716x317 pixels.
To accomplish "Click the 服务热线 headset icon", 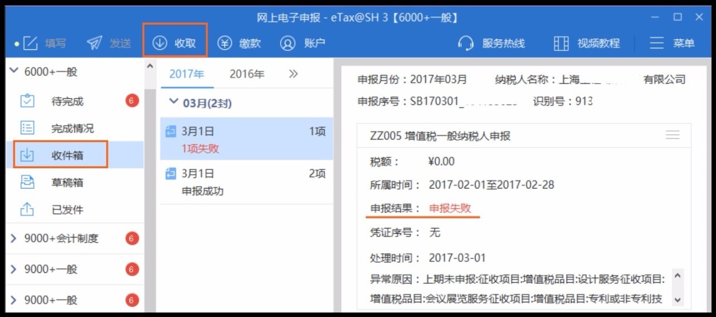I will [x=466, y=43].
